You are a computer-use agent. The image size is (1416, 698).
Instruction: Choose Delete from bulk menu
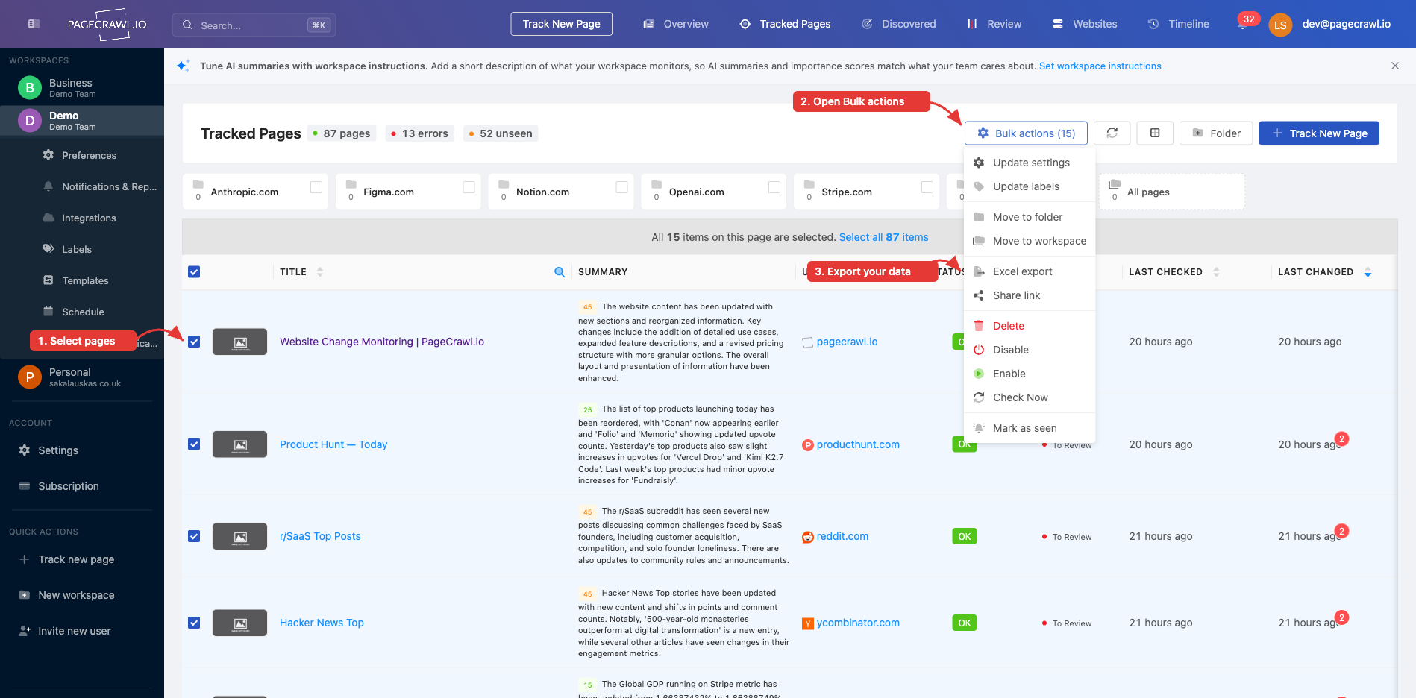click(1030, 326)
